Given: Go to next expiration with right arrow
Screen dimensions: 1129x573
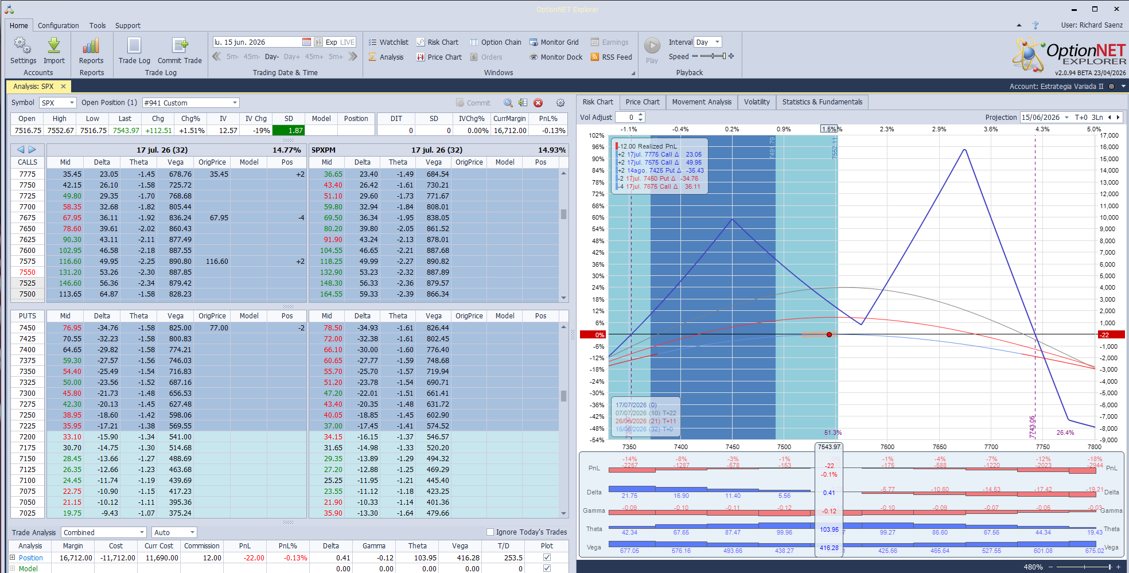Looking at the screenshot, I should [x=32, y=149].
